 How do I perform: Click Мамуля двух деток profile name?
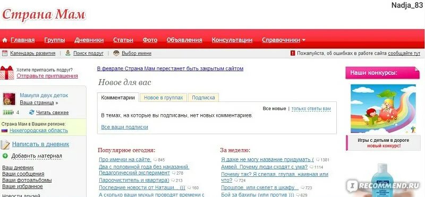tap(44, 96)
